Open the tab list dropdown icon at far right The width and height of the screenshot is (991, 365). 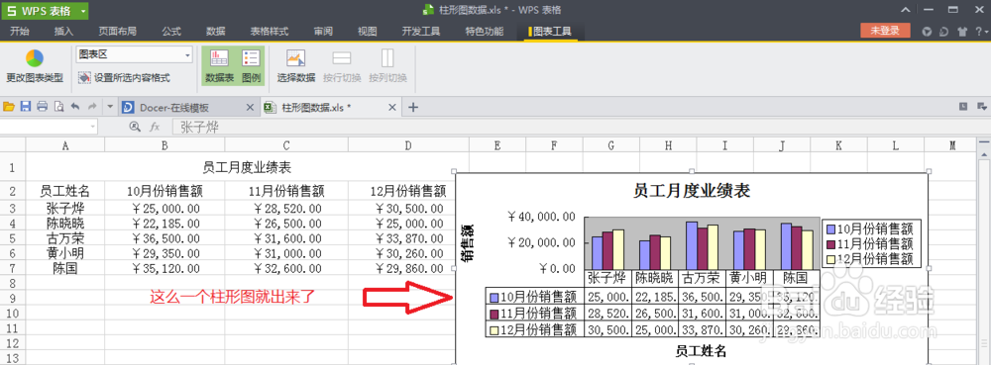pos(981,107)
